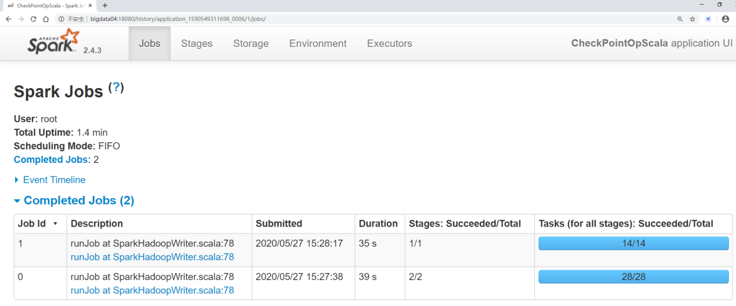Viewport: 736px width, 306px height.
Task: Click the User: root text
Action: tap(35, 119)
